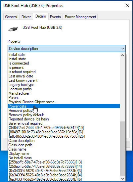The image size is (133, 182).
Task: Pick Manufacturer from the property list
Action: (64, 93)
